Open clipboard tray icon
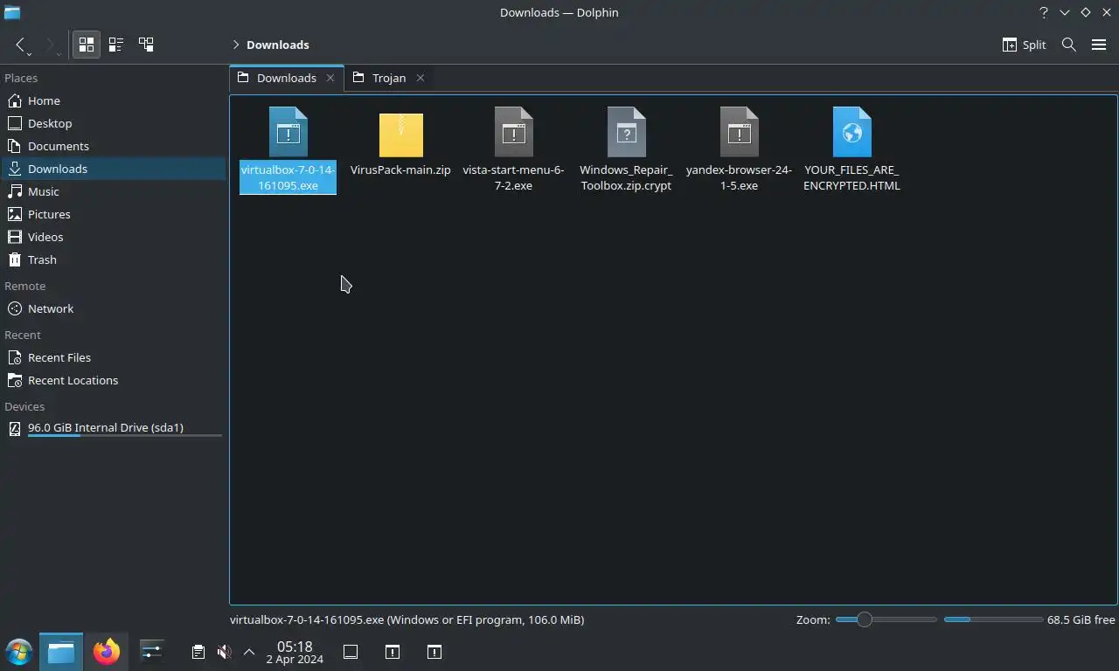The width and height of the screenshot is (1119, 671). tap(198, 652)
